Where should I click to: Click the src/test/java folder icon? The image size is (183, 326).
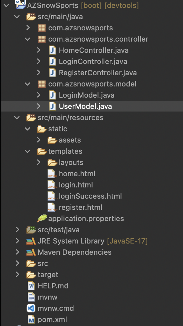[31, 230]
